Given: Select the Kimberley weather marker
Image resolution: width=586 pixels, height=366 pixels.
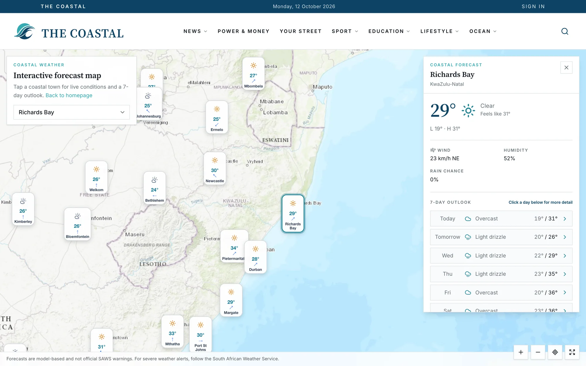Looking at the screenshot, I should pos(23,209).
